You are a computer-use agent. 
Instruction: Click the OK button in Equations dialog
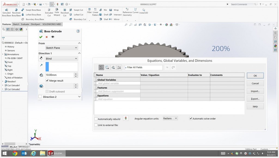(x=255, y=76)
